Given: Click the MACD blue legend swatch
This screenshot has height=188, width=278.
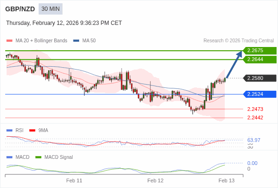Looking at the screenshot, I should click(x=9, y=157).
